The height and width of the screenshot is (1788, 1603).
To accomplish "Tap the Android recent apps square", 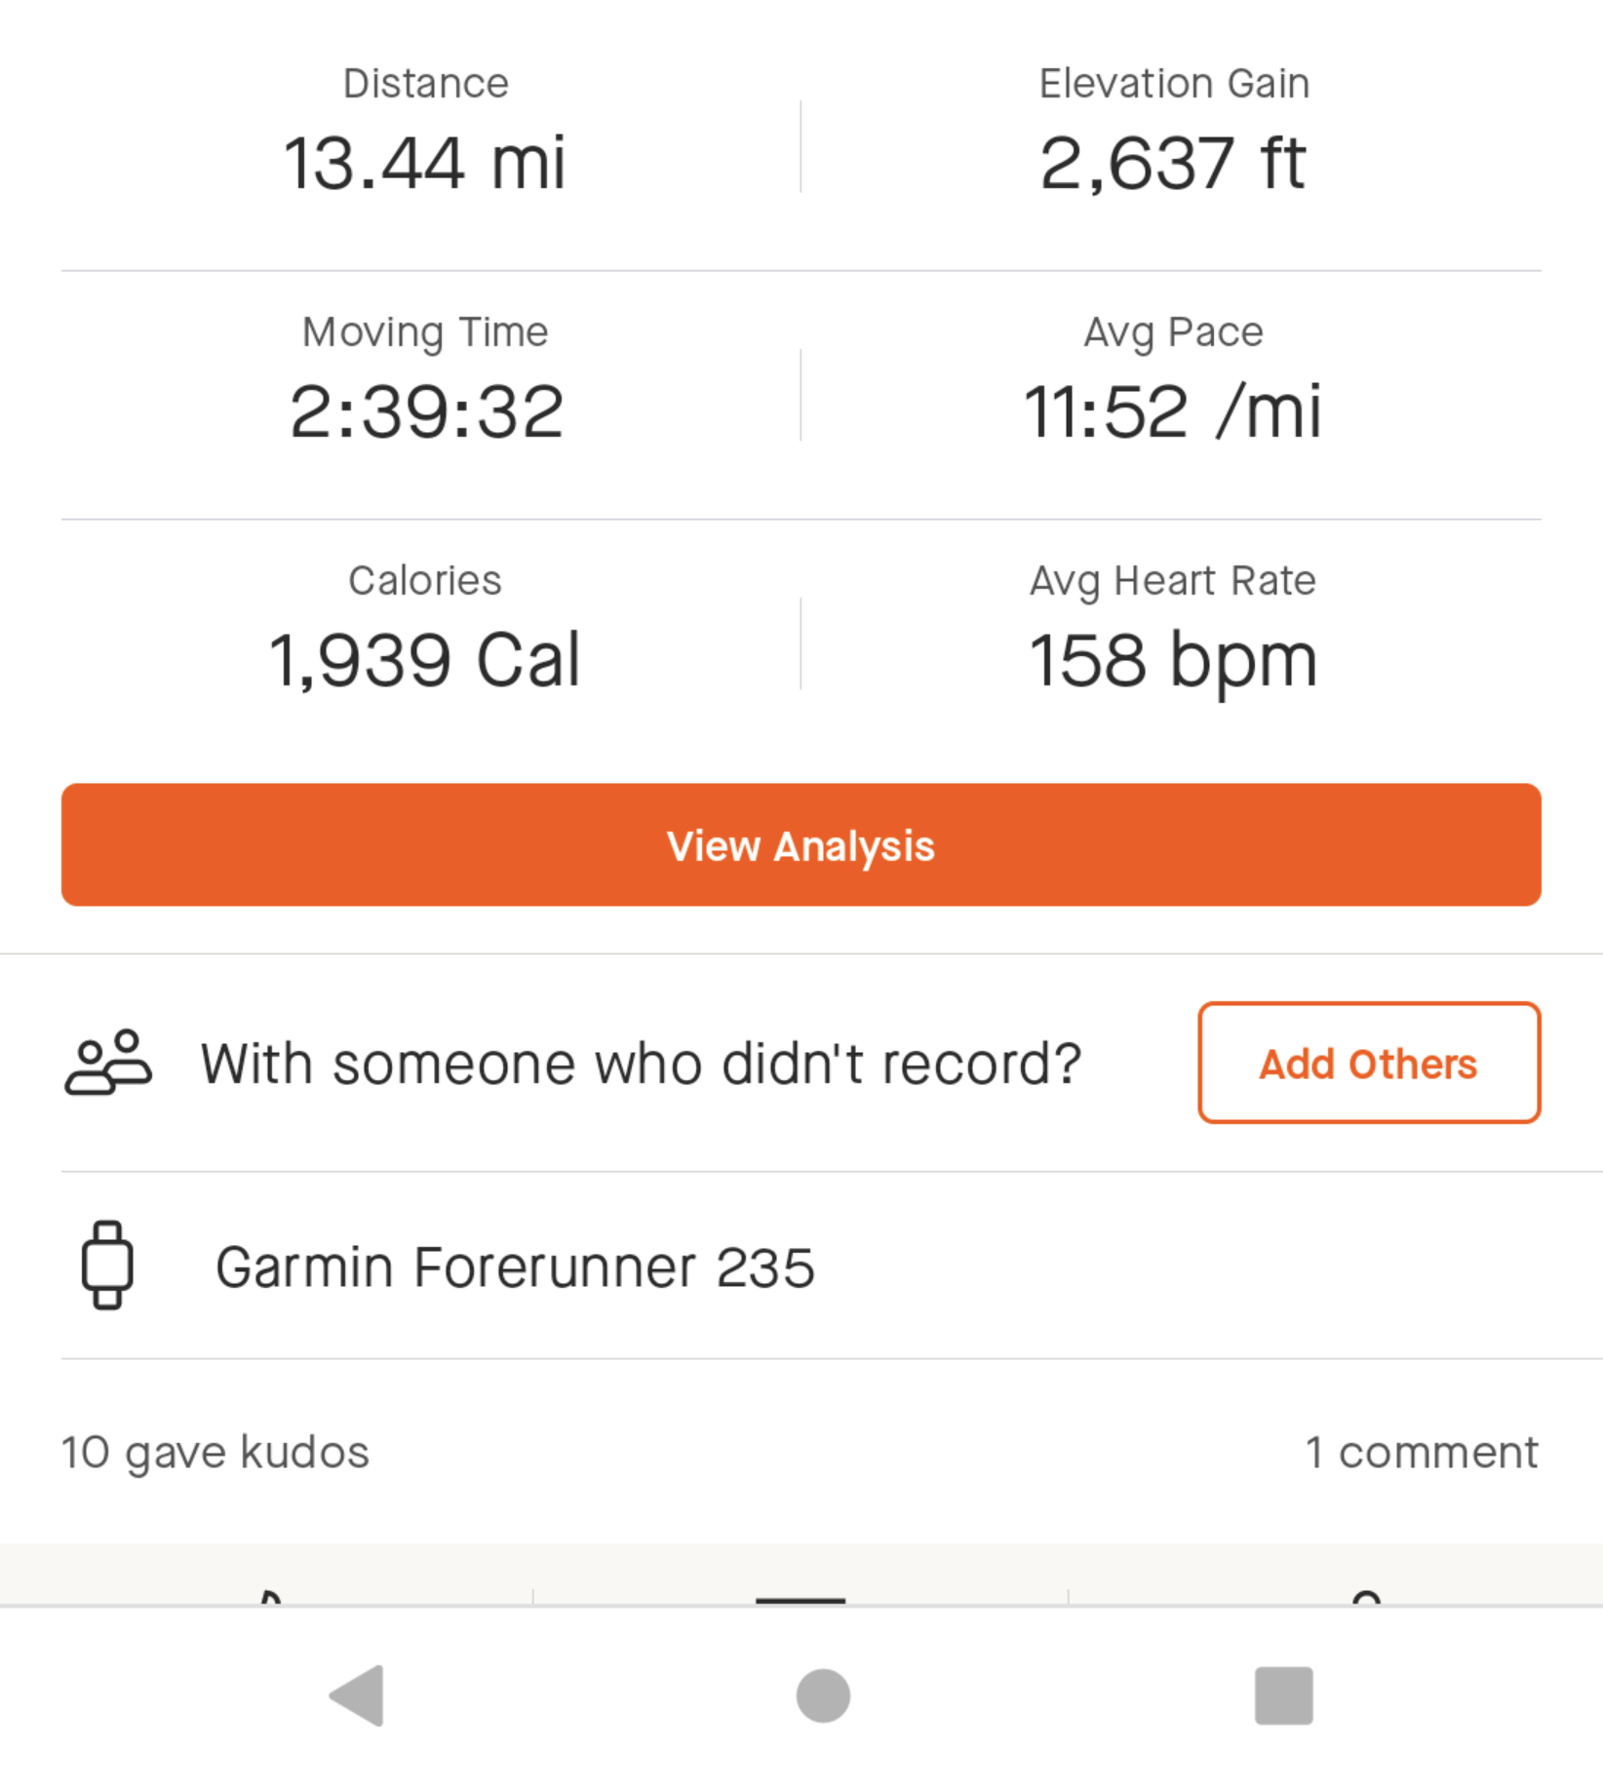I will [1283, 1695].
